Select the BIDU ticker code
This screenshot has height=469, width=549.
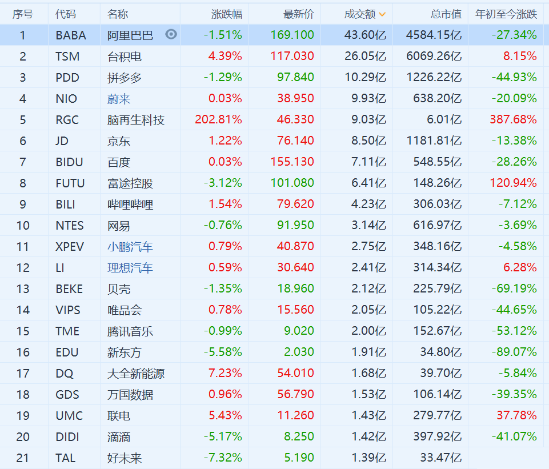(69, 162)
